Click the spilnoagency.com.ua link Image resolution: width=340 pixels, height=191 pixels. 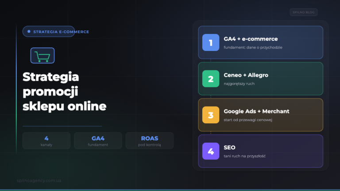(39, 180)
